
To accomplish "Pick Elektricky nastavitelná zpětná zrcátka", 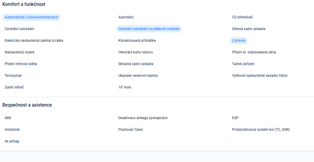I will pos(34,41).
